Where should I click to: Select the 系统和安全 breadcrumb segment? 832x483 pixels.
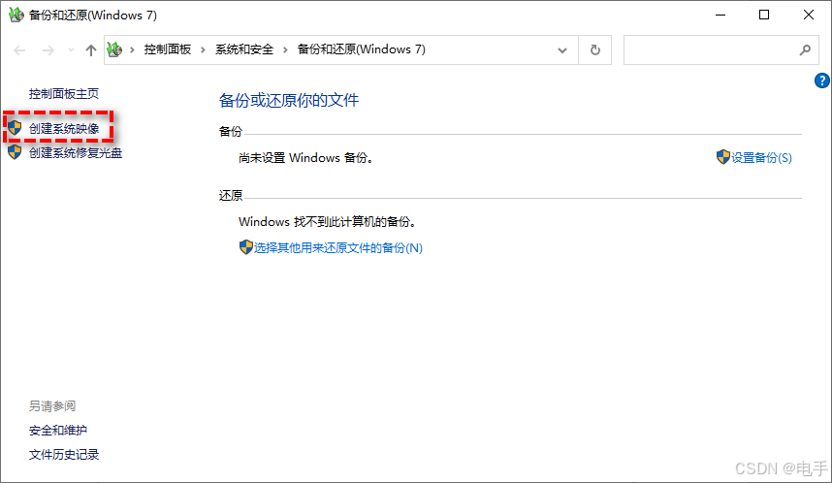pyautogui.click(x=244, y=49)
